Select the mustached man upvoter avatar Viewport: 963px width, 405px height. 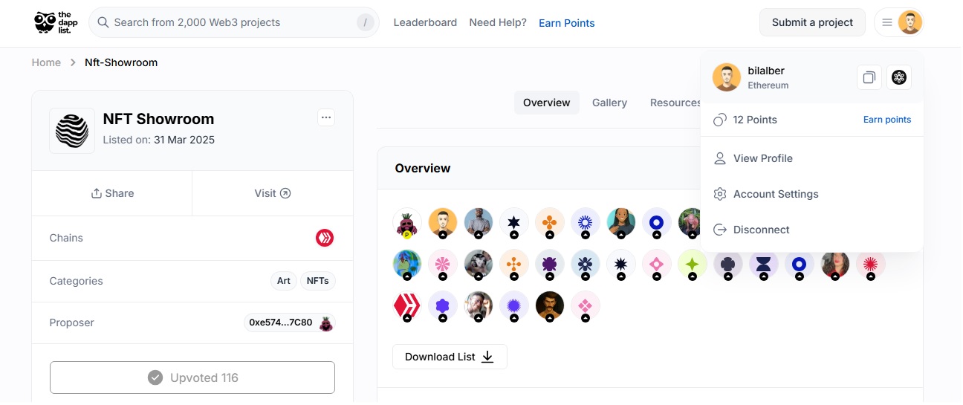coord(550,305)
